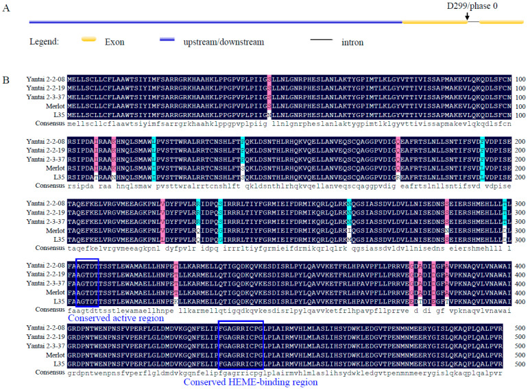Screen dimensions: 530x389
Task: Click the 'Yantai 2-2-19' label of the MELLSC row
Action: pos(45,88)
